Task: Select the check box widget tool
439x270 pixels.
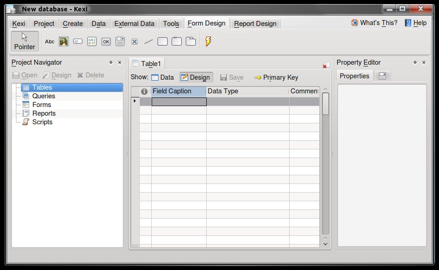Action: coord(134,41)
